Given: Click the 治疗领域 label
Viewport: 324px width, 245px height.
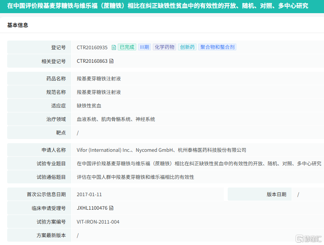Looking at the screenshot, I should tap(56, 119).
